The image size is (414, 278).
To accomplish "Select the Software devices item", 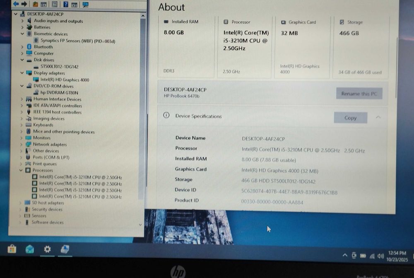I will (48, 222).
